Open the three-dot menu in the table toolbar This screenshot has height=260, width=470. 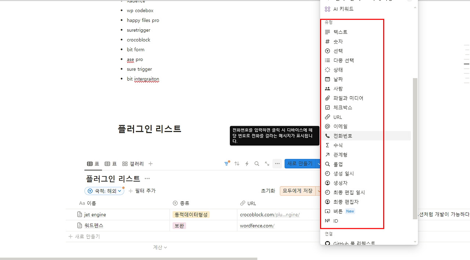(x=277, y=164)
